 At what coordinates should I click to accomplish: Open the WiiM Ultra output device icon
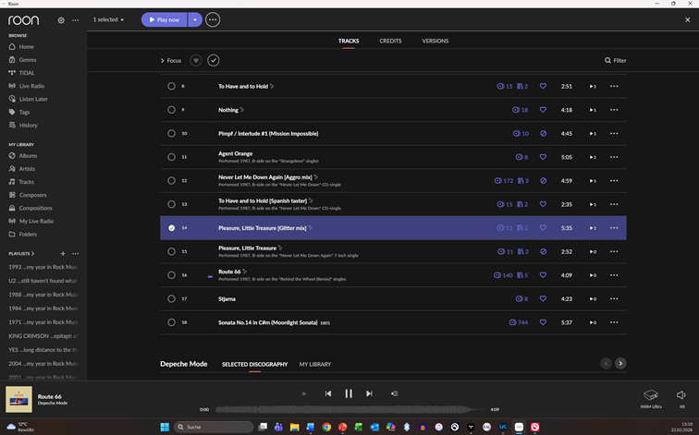click(x=650, y=394)
